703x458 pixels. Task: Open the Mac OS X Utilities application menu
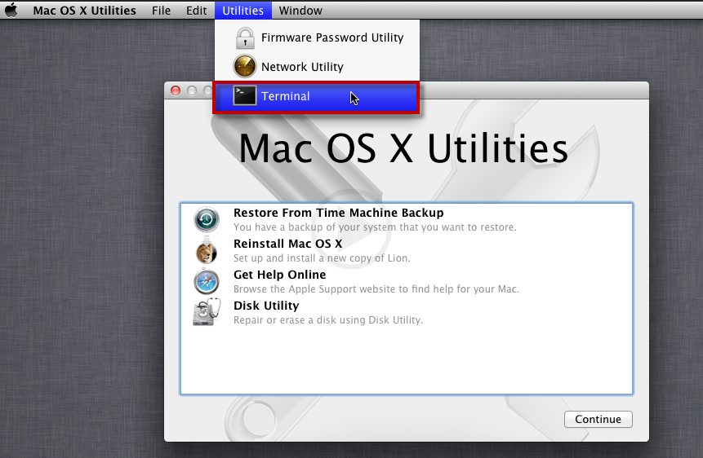click(84, 11)
